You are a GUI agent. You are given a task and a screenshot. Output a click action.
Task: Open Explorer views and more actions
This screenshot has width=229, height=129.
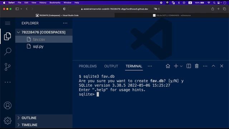[65, 23]
